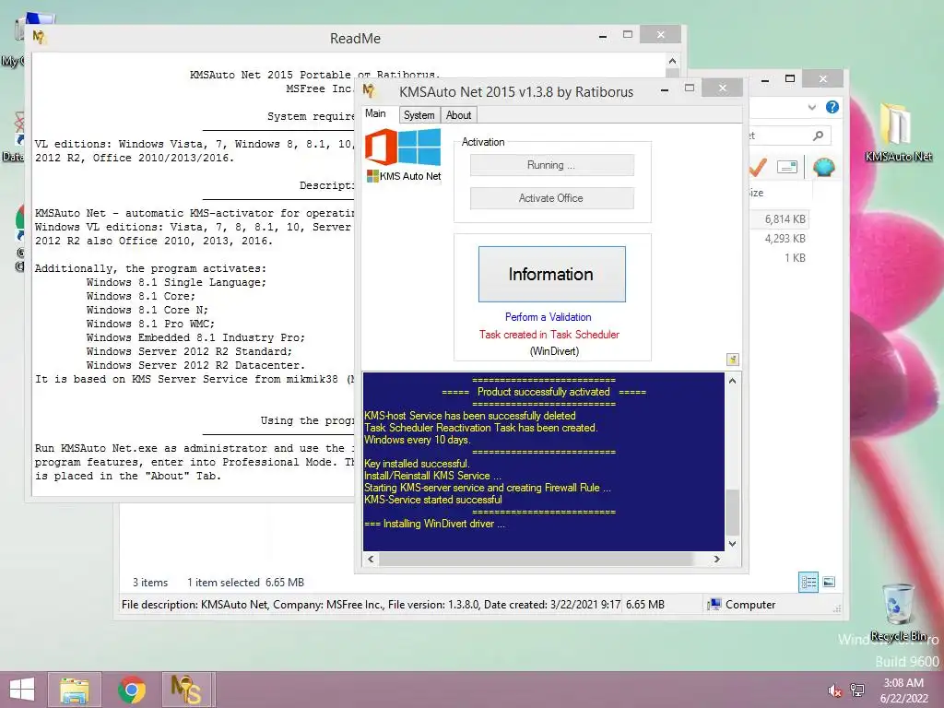Viewport: 944px width, 708px height.
Task: Open the KMSAuto Net desktop folder
Action: point(898,133)
